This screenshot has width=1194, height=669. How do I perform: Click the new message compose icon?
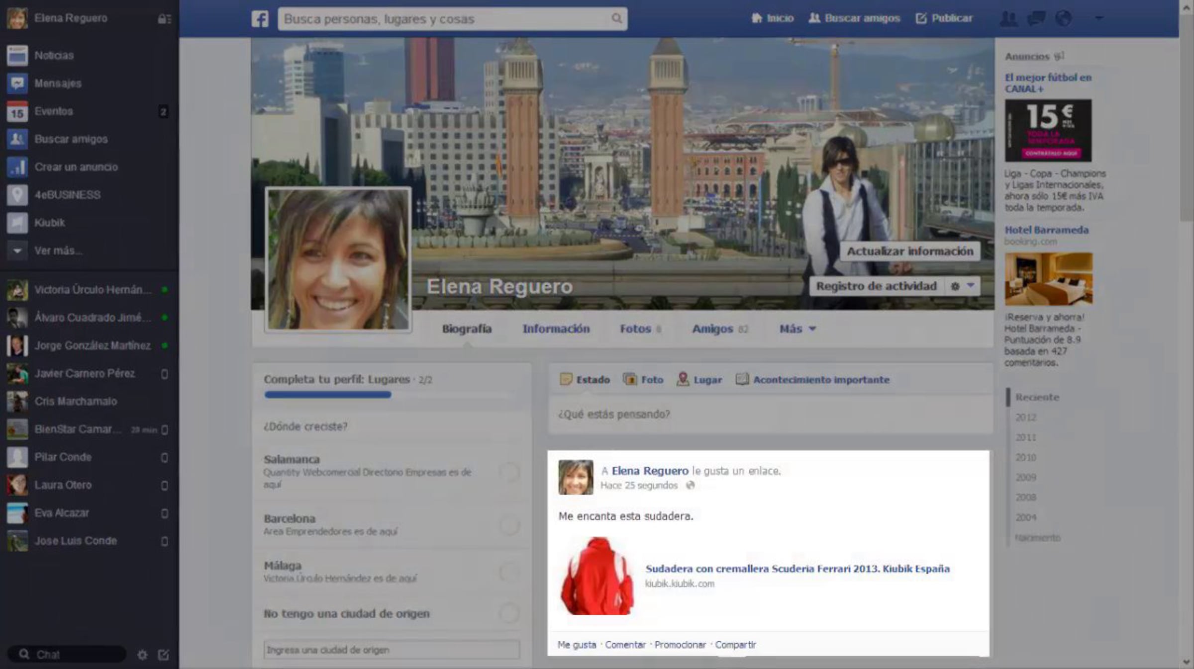coord(163,655)
